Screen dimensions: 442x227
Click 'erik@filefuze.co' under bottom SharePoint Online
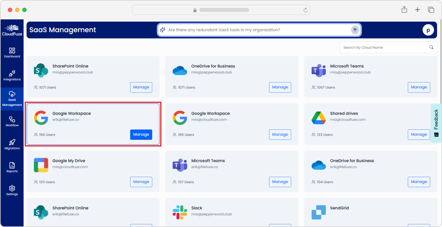[x=66, y=214]
